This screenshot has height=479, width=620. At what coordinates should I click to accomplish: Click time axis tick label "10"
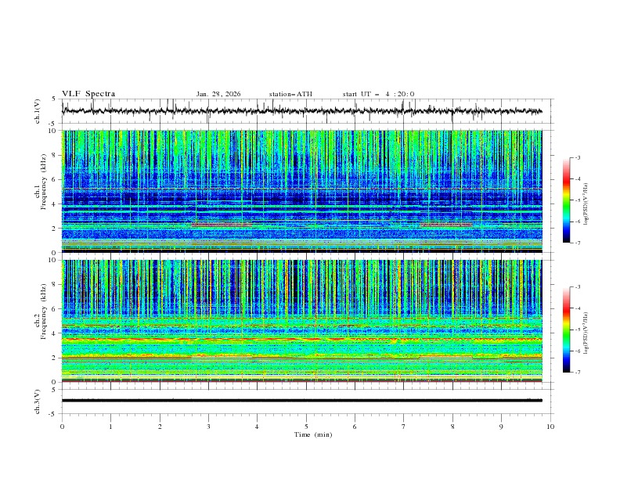[x=550, y=427]
